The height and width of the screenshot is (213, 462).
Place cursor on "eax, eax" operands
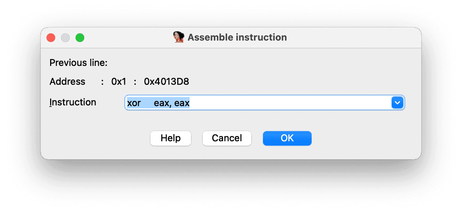(x=172, y=103)
